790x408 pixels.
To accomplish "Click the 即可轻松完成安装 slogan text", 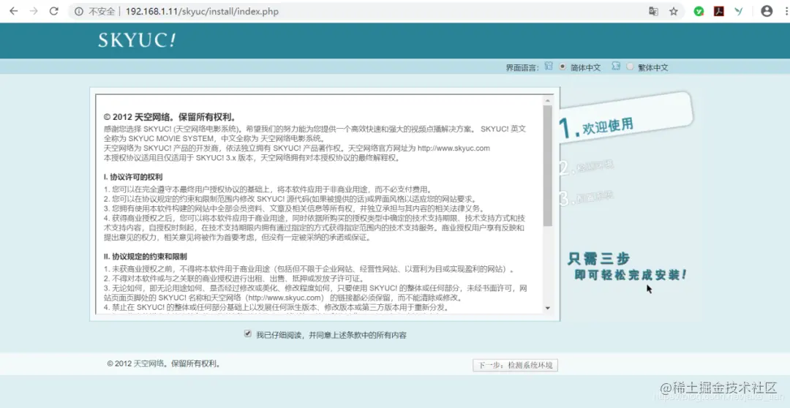I will pyautogui.click(x=631, y=275).
